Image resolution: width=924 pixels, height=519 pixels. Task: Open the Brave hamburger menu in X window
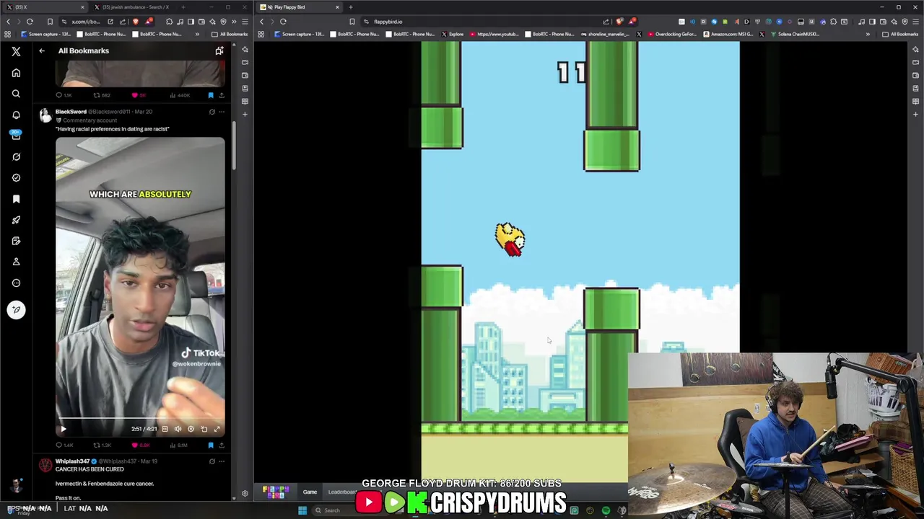point(245,22)
